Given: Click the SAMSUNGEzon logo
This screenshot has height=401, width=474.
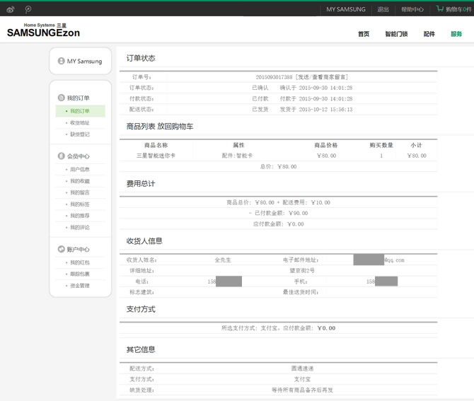Looking at the screenshot, I should pyautogui.click(x=43, y=30).
